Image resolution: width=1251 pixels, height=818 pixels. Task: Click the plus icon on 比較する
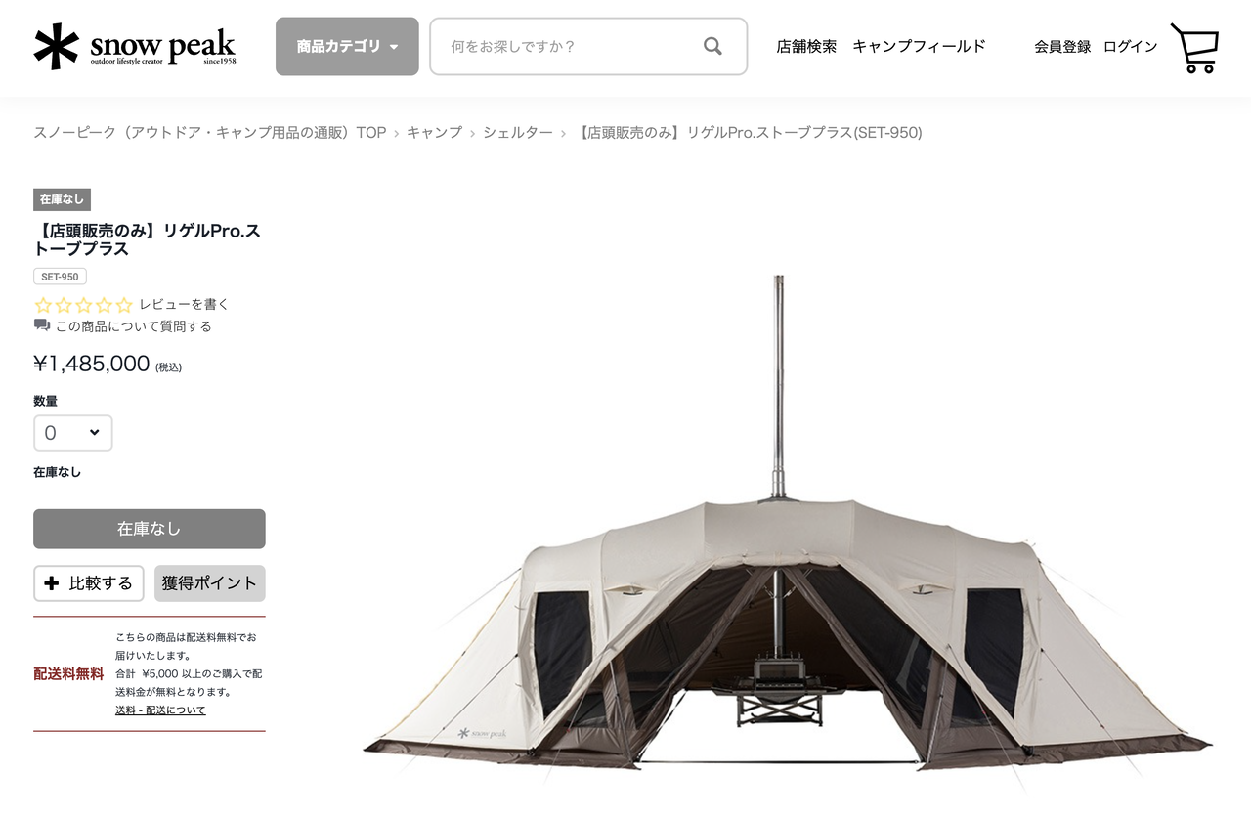coord(52,583)
